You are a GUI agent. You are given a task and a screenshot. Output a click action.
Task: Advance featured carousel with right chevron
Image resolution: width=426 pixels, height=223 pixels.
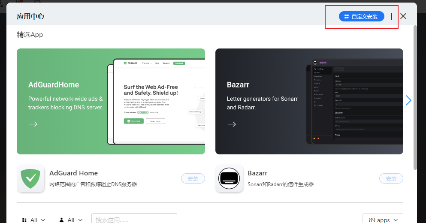[x=408, y=100]
